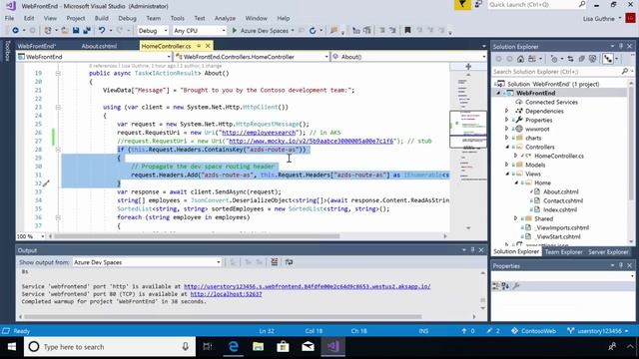Click the Save icon in the toolbar

pos(76,31)
